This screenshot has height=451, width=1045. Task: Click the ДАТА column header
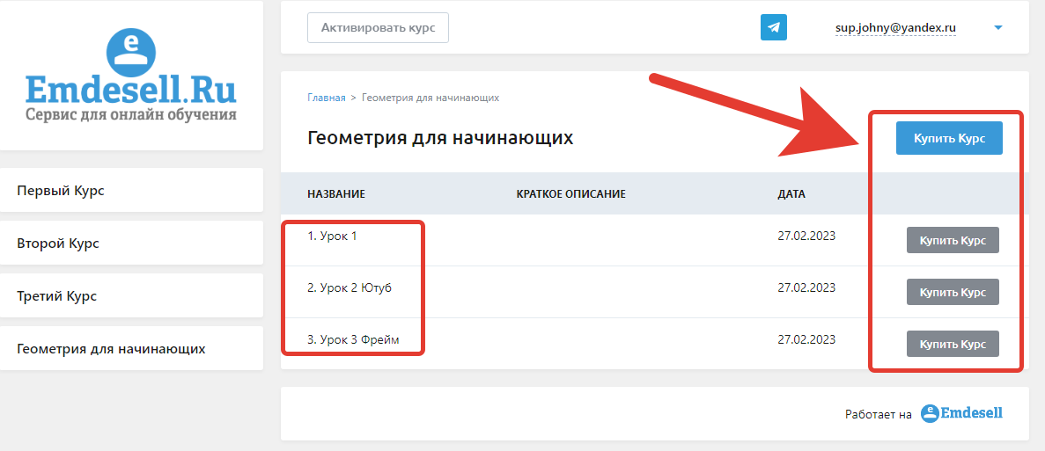click(x=791, y=194)
